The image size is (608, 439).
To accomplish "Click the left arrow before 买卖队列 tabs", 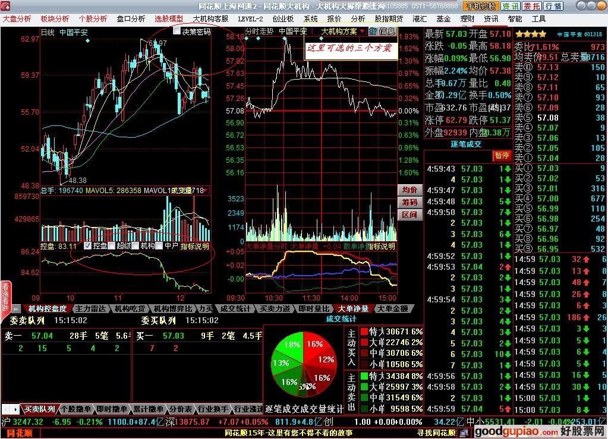I will (x=6, y=409).
